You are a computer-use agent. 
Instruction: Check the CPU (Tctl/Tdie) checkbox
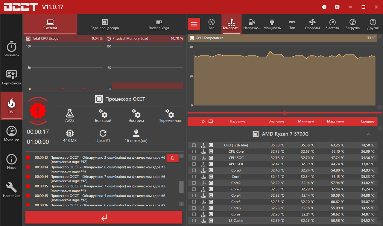click(194, 145)
